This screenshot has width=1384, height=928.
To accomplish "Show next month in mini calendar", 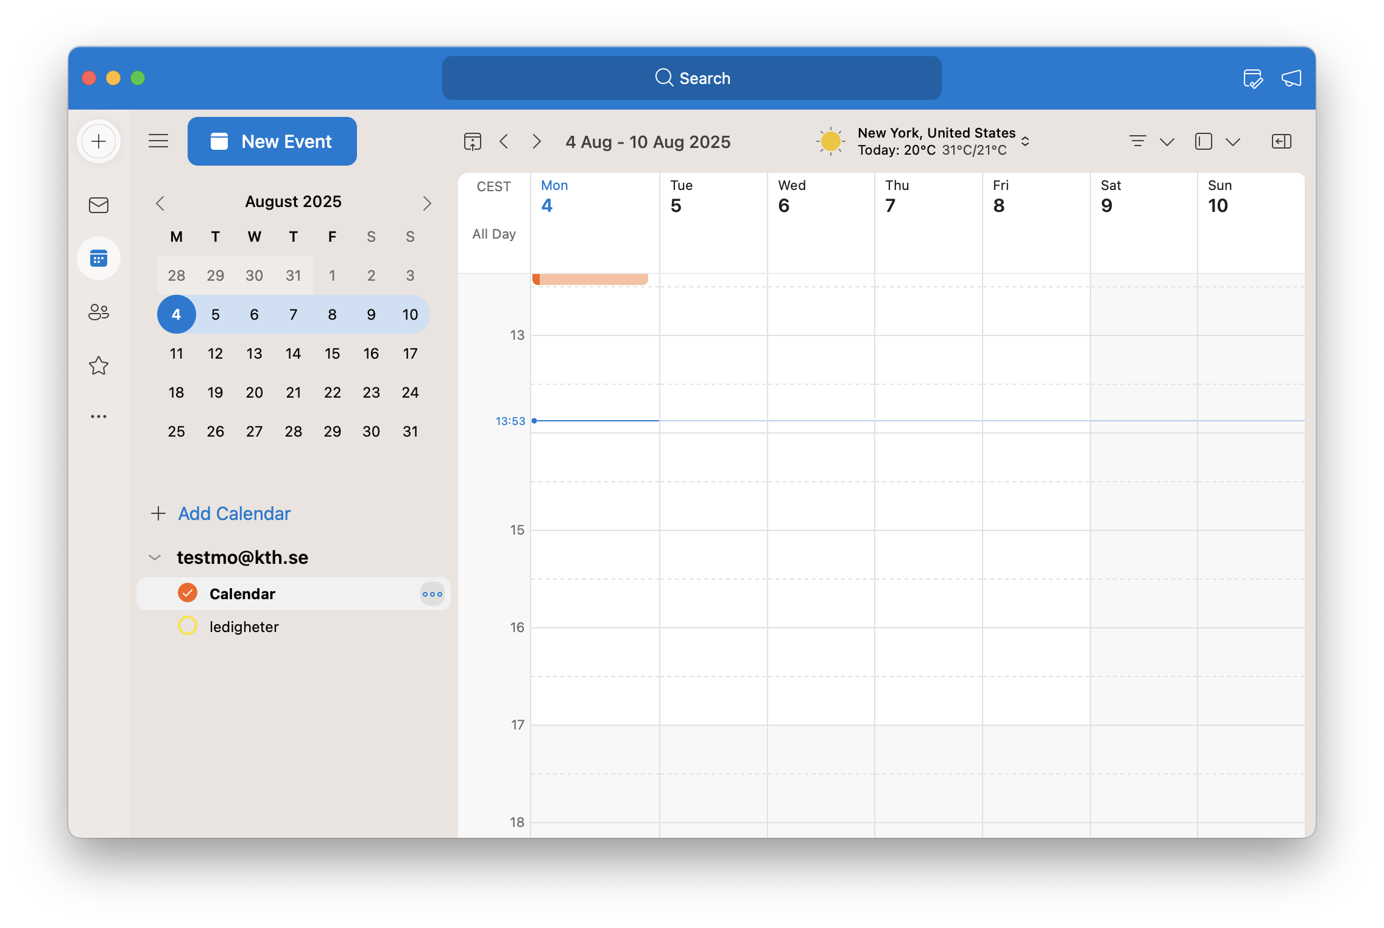I will point(427,203).
